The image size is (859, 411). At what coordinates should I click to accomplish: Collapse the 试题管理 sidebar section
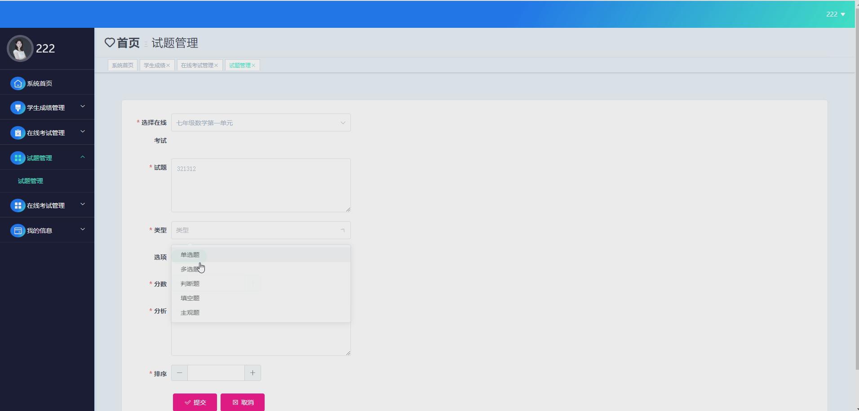(x=82, y=157)
